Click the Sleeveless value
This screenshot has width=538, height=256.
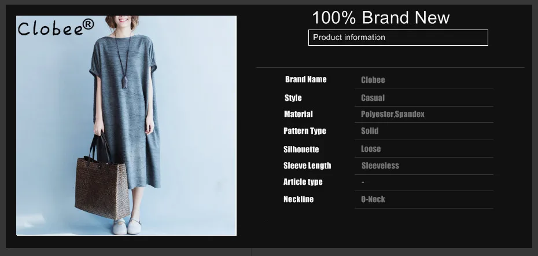(x=380, y=166)
